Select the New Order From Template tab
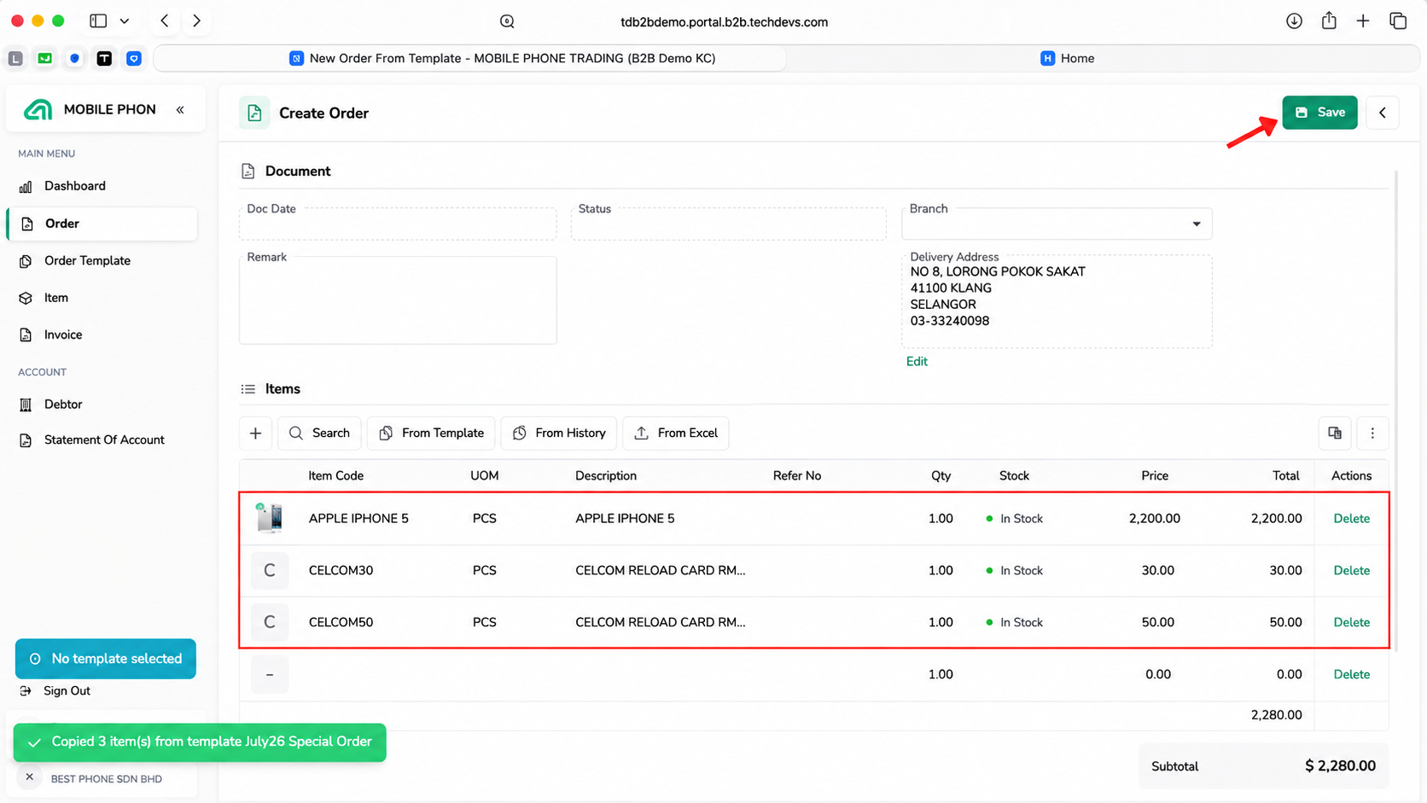Image resolution: width=1427 pixels, height=803 pixels. pos(469,59)
